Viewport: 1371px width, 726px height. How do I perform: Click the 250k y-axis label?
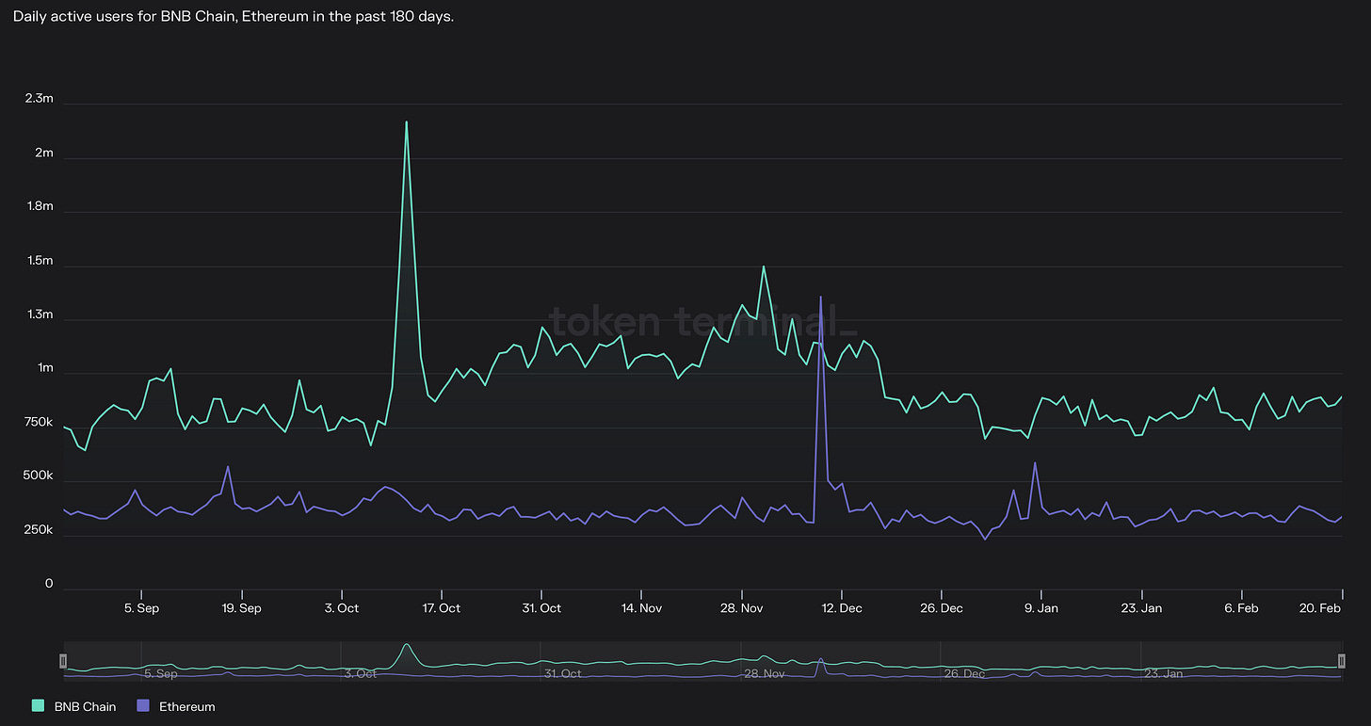tap(39, 530)
